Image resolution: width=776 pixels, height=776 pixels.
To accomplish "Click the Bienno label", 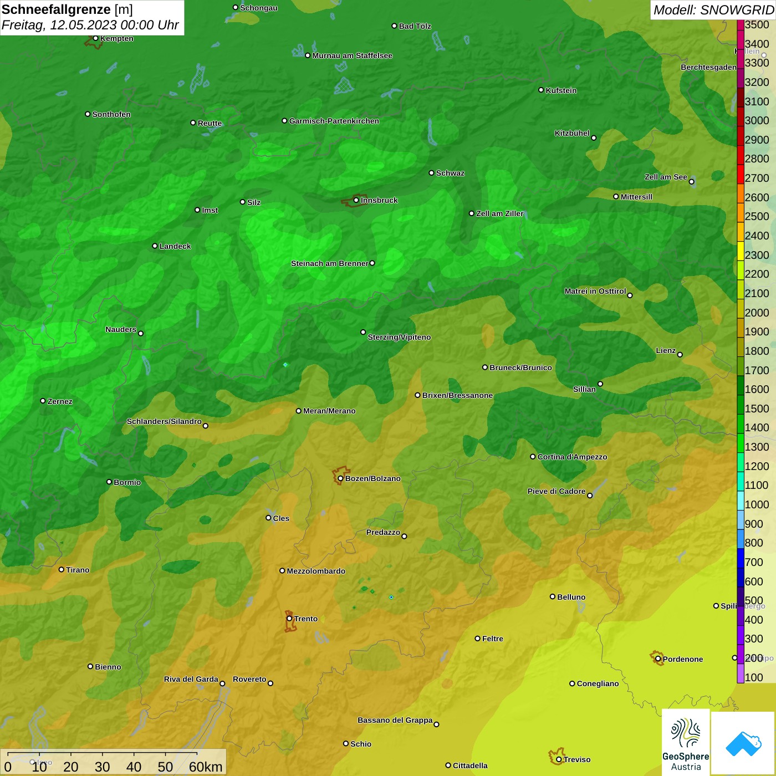I will coord(108,667).
